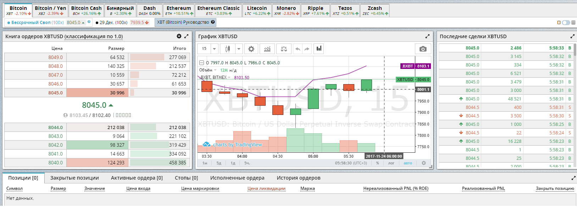The height and width of the screenshot is (210, 577).
Task: Open the Объём indicator dropdown
Action: point(215,70)
